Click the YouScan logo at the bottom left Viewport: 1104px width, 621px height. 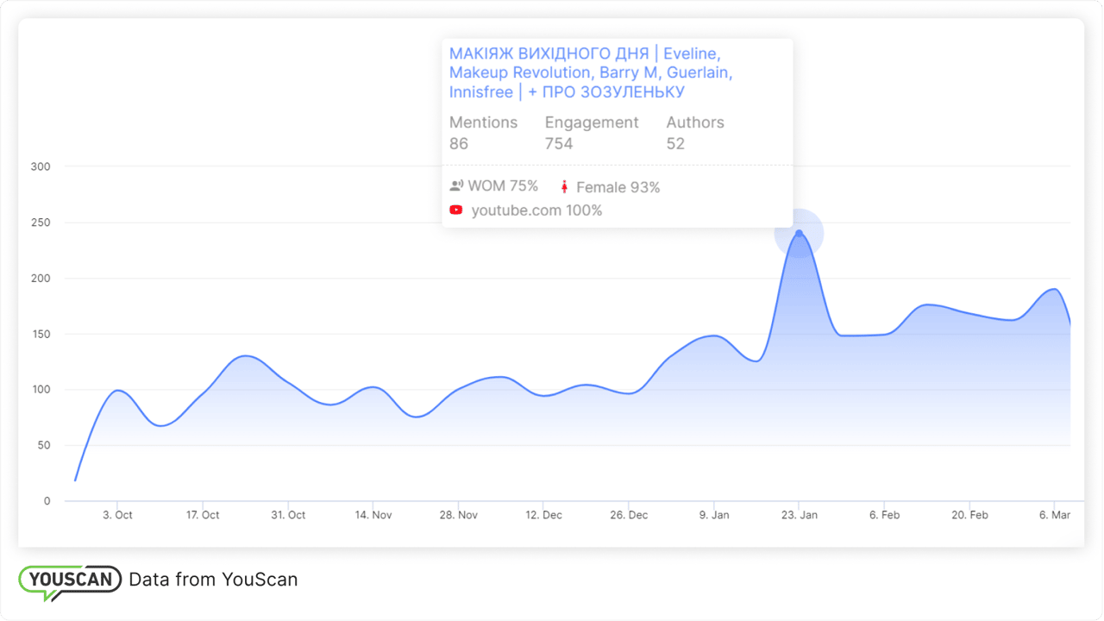coord(70,580)
